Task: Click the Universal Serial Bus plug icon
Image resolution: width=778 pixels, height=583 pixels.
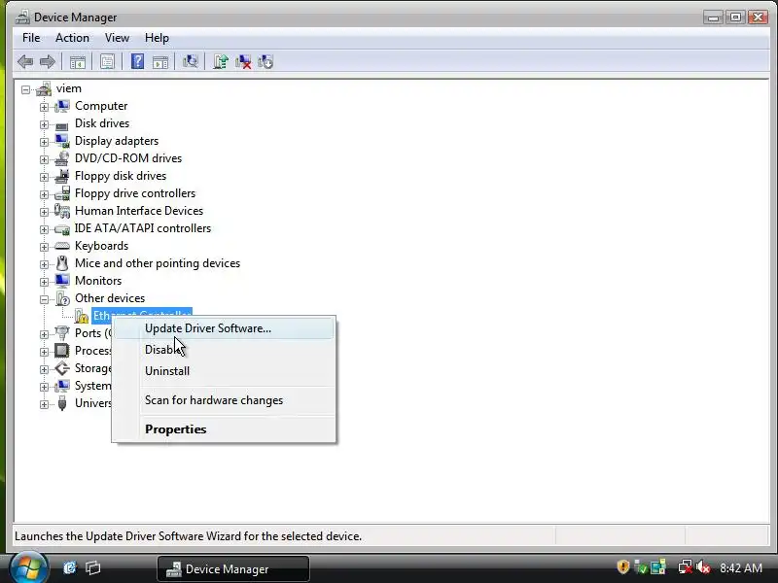Action: pos(62,403)
